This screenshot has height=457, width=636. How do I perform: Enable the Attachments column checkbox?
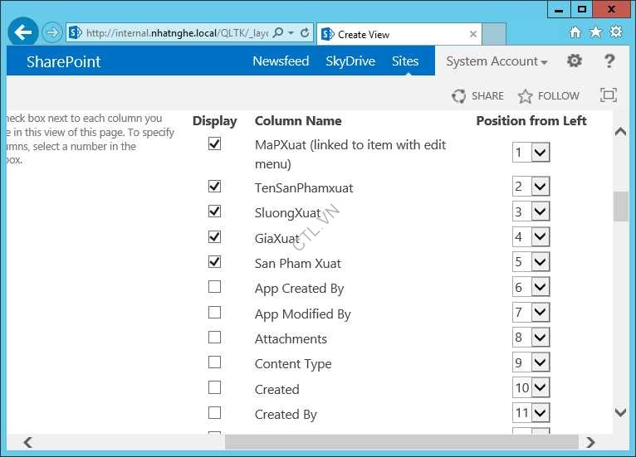[x=215, y=338]
